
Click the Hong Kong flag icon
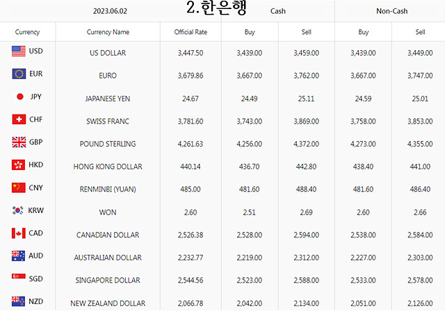19,165
